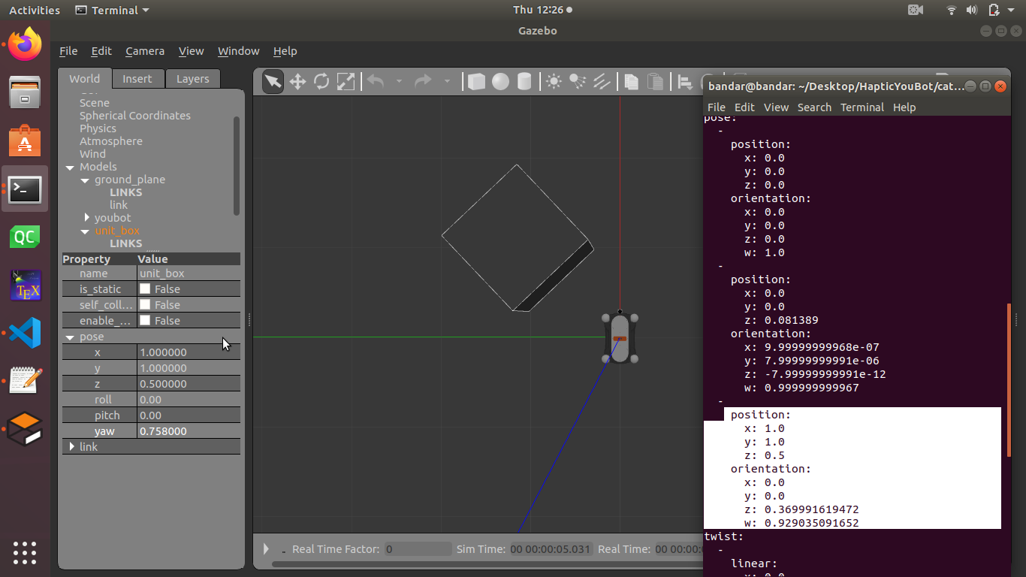
Task: Click the copy icon in toolbar
Action: click(632, 81)
